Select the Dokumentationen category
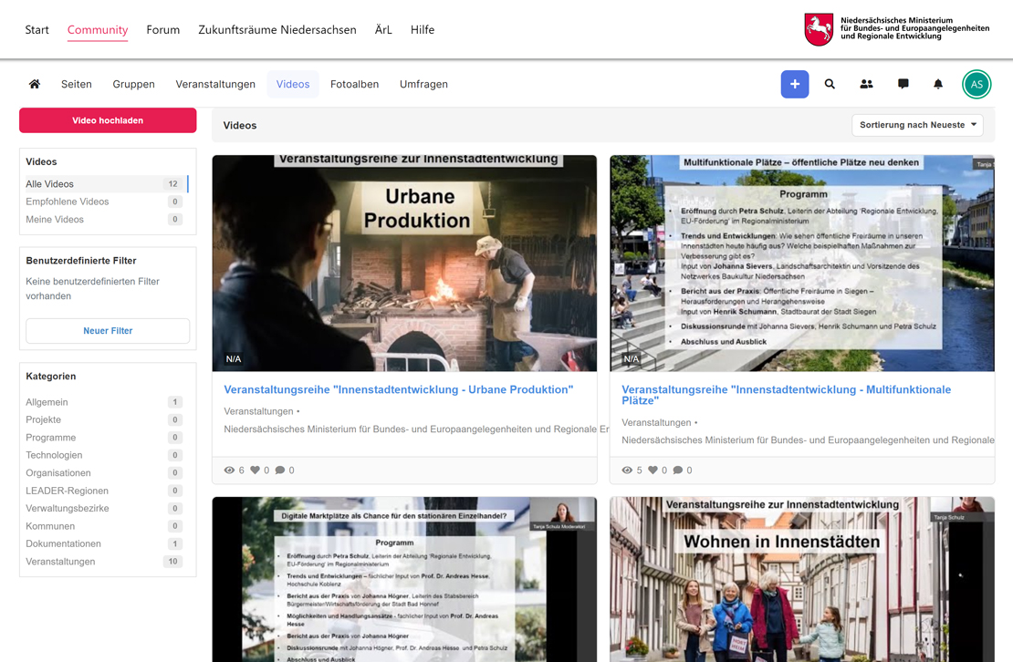Screen dimensions: 1013x662 click(63, 543)
